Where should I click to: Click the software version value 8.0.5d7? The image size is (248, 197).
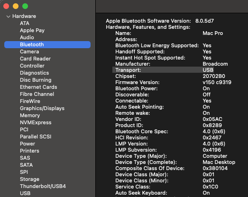[204, 21]
